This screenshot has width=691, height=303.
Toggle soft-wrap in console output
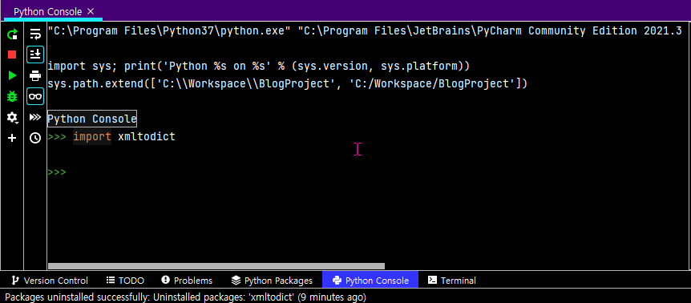[35, 34]
